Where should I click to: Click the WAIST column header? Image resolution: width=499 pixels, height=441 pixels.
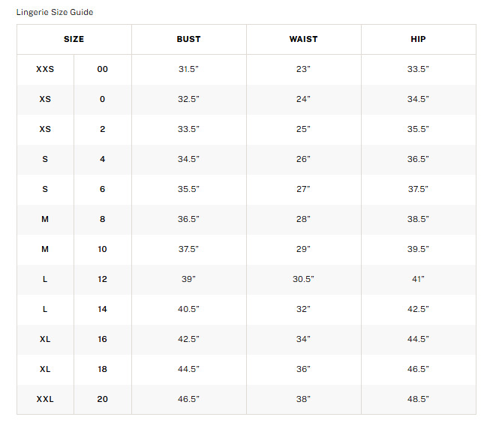[303, 39]
